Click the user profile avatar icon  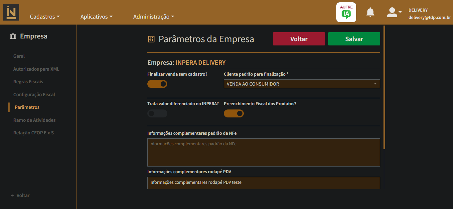[392, 12]
